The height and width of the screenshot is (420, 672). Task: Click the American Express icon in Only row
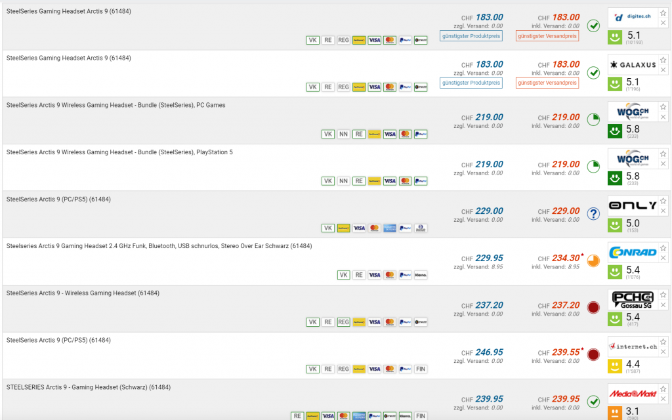(x=390, y=228)
